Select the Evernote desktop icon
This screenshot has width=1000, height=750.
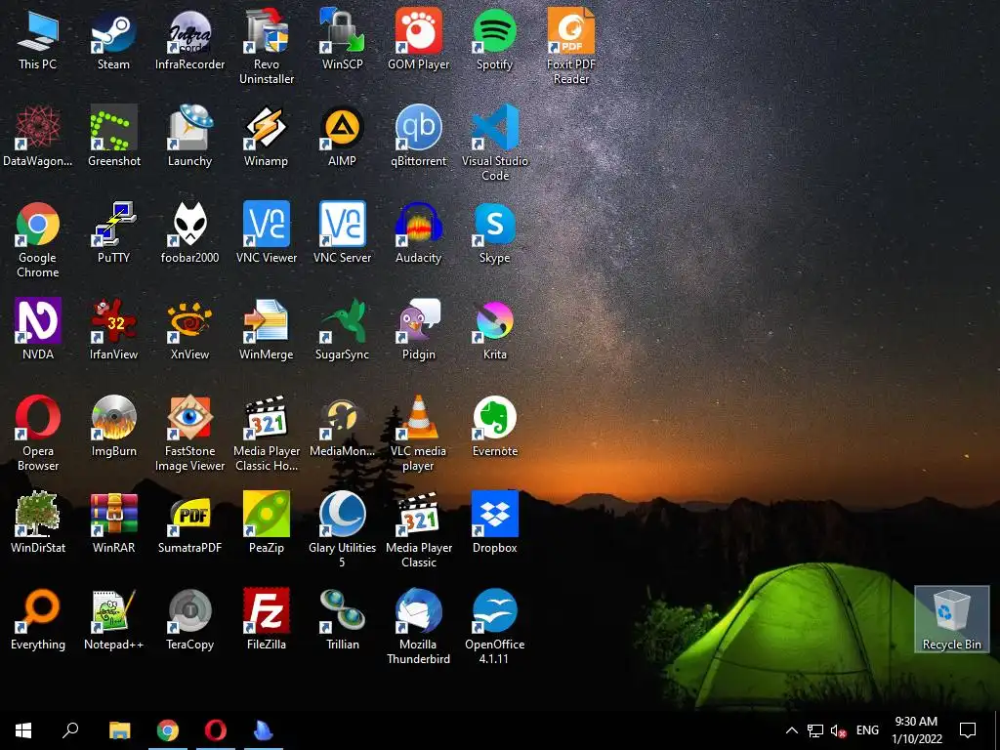point(495,426)
